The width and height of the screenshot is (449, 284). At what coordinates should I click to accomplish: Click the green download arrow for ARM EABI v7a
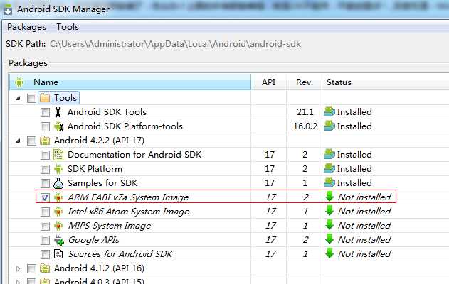[330, 197]
